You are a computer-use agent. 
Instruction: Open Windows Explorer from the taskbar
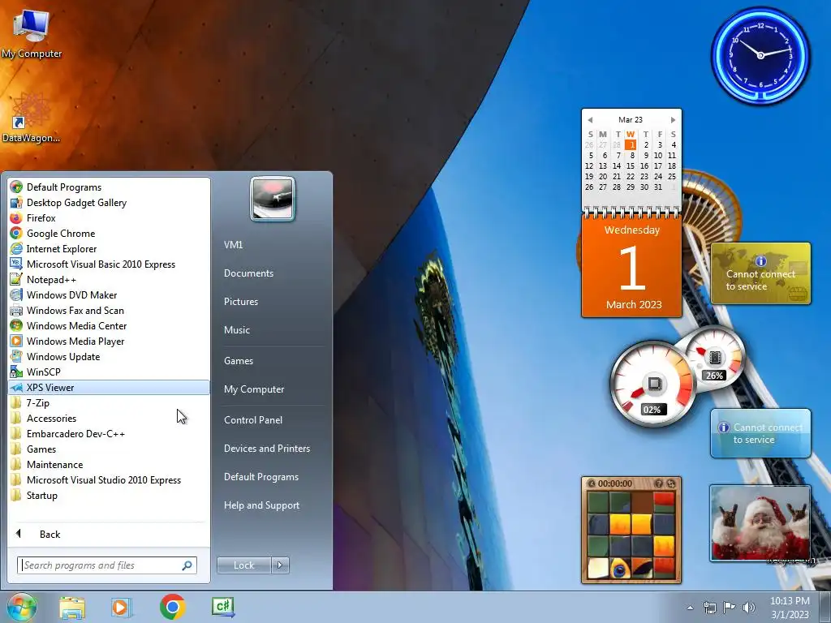(72, 607)
